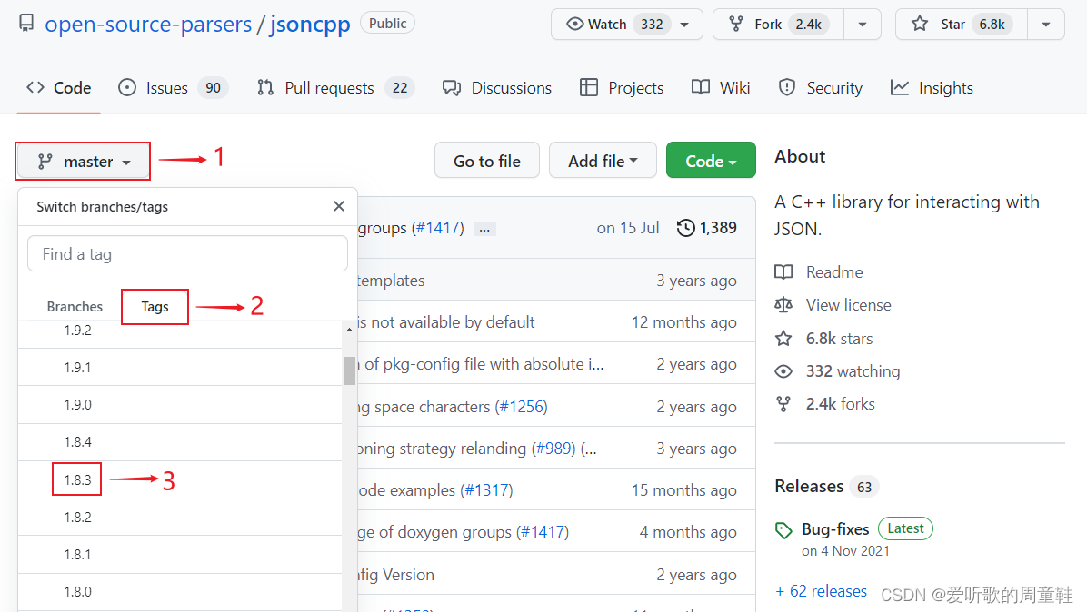1087x612 pixels.
Task: Click the tag list scroll-up arrow
Action: [349, 330]
